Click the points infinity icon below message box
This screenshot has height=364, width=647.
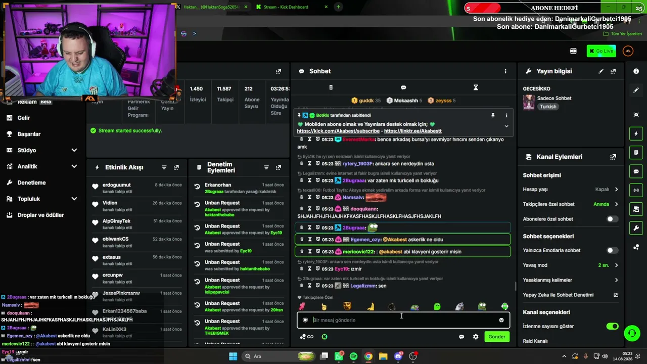[x=307, y=337]
